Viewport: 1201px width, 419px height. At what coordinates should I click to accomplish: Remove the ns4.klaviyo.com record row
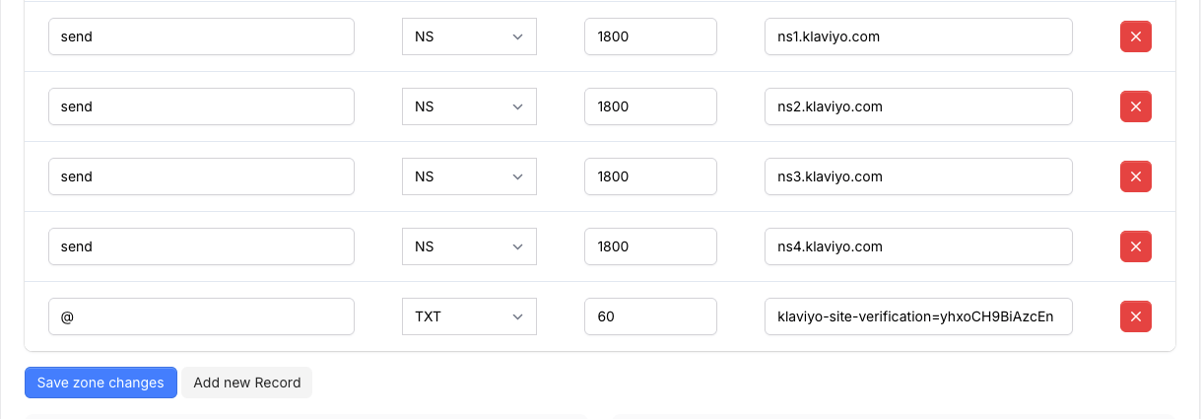1135,246
